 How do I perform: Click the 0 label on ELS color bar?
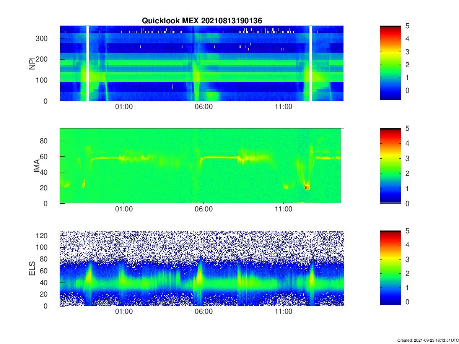point(407,302)
